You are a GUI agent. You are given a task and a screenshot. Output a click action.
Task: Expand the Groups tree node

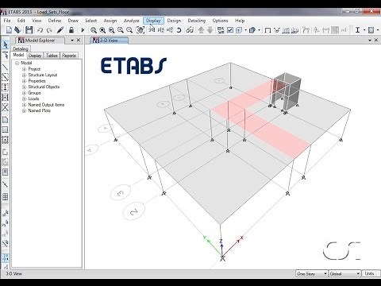pos(24,93)
